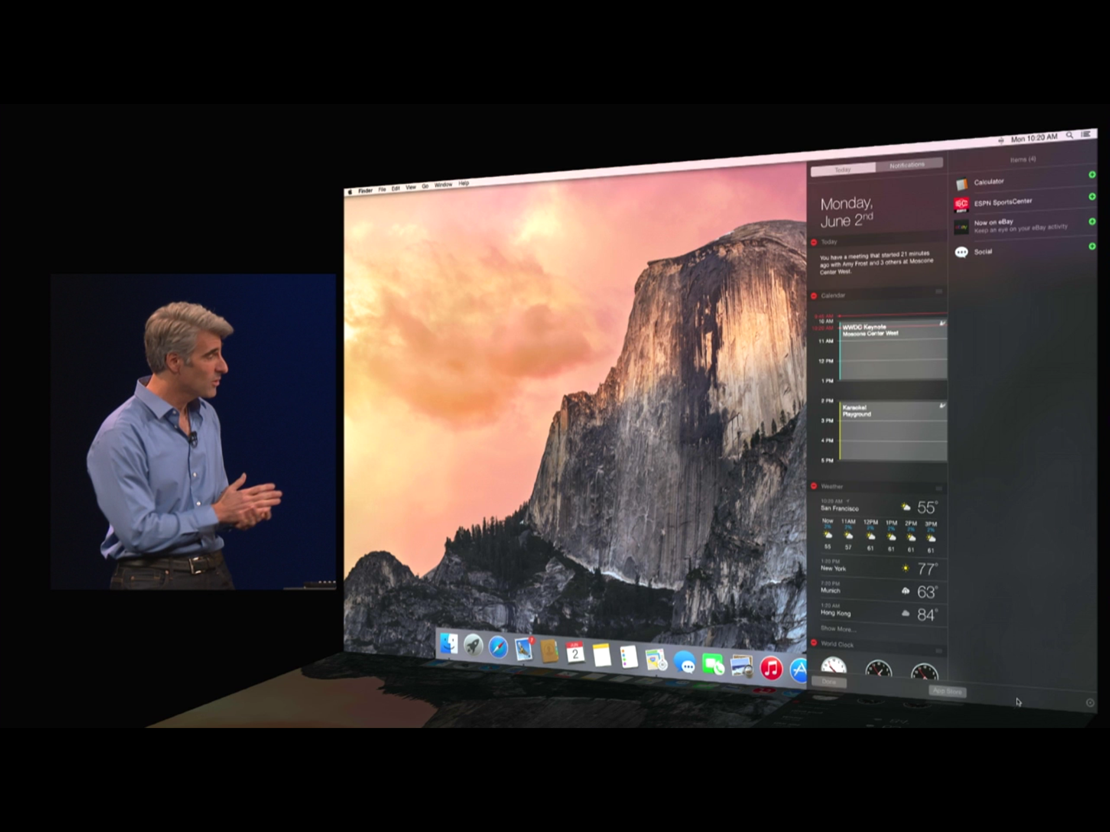Open Calendar icon in the Dock
This screenshot has width=1110, height=832.
click(x=575, y=653)
